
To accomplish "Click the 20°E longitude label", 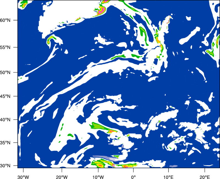I will [205, 177].
